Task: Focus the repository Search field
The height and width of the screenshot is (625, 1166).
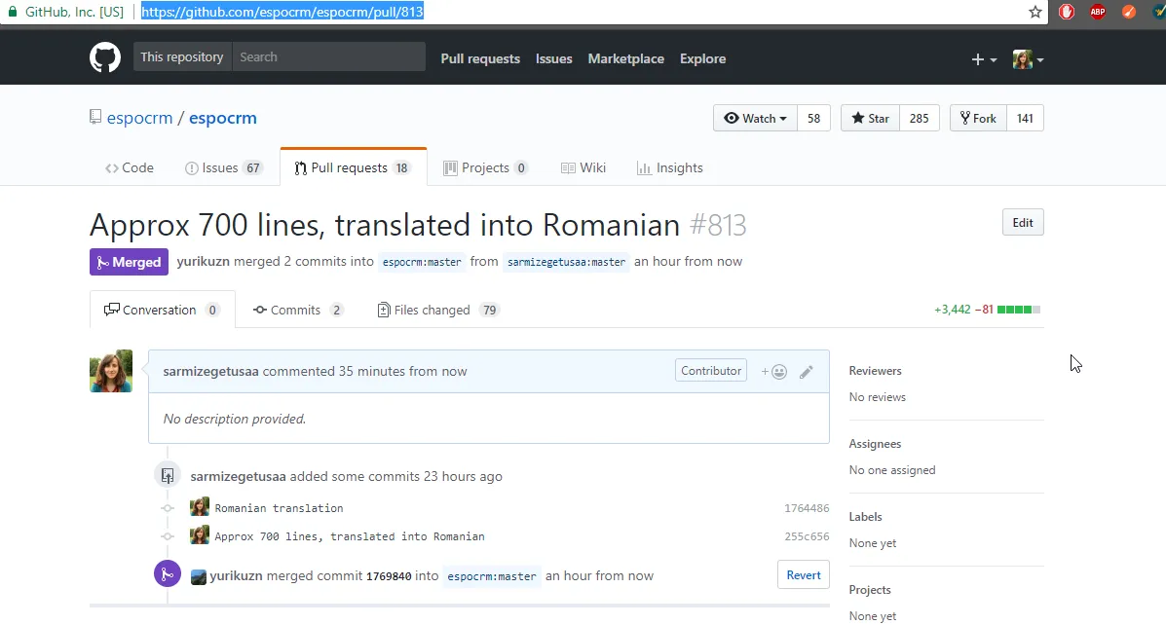Action: (328, 56)
